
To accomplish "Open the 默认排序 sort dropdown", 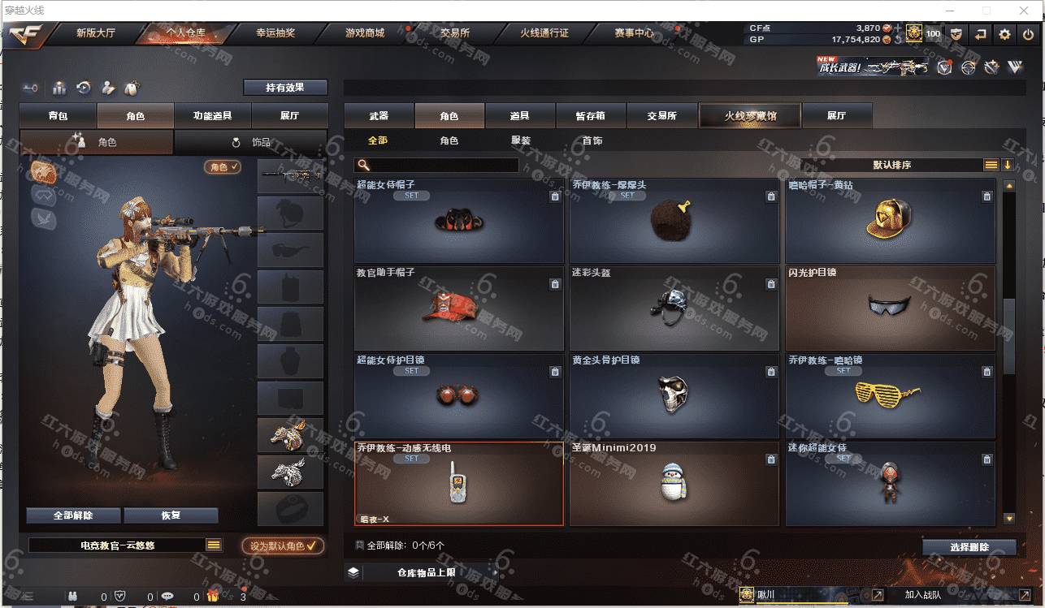I will click(891, 165).
